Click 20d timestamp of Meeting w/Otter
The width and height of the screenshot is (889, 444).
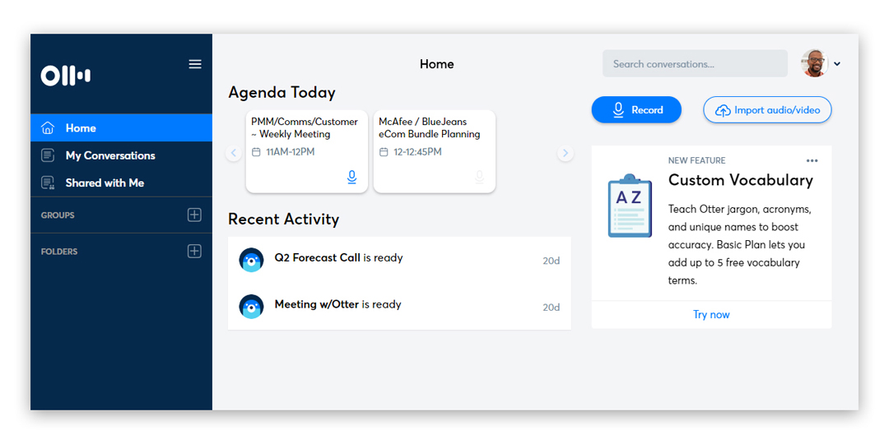(551, 308)
